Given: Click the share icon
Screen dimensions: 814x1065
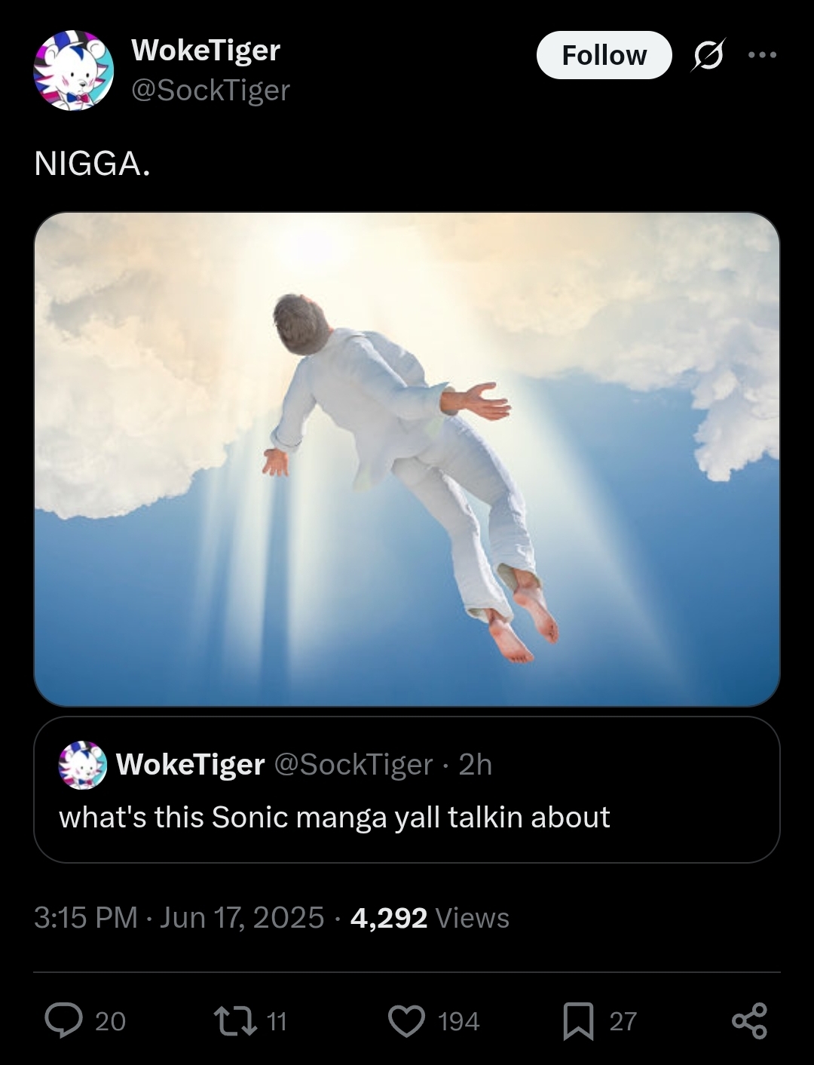Looking at the screenshot, I should click(x=749, y=1021).
